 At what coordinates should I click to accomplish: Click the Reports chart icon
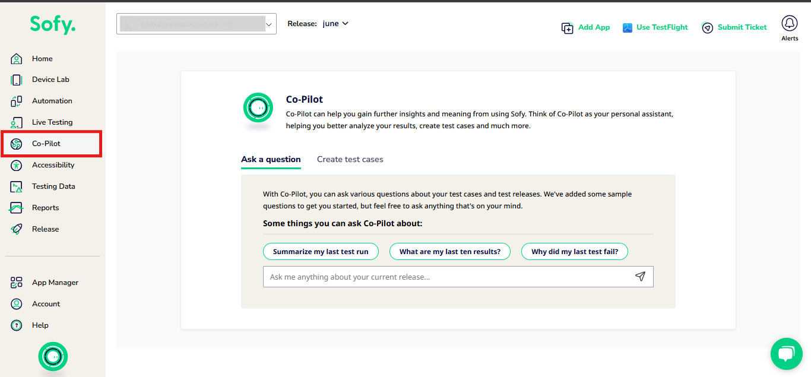pos(17,208)
